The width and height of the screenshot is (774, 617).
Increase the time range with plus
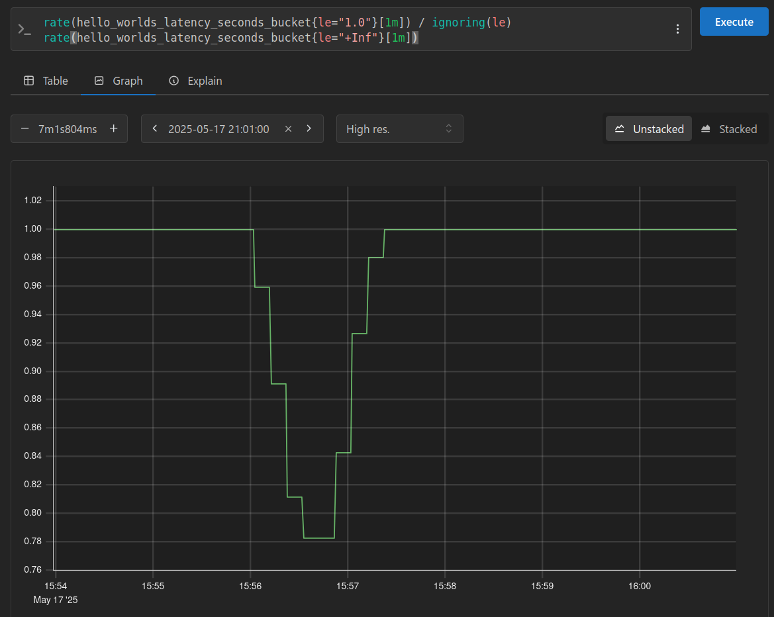coord(113,129)
